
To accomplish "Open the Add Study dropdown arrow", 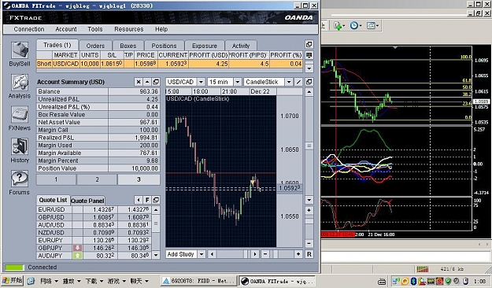I will 202,254.
